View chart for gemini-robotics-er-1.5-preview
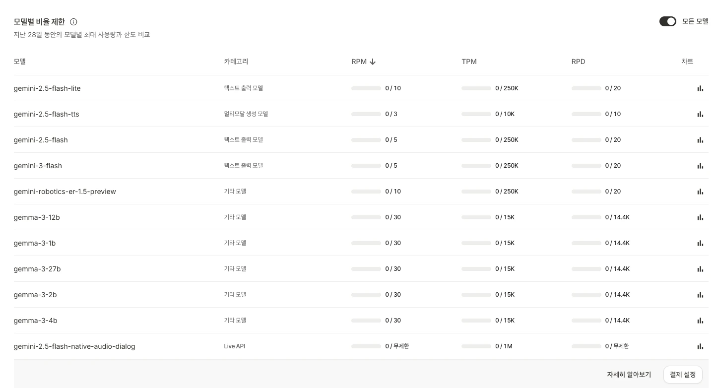Screen dimensions: 716x388 [700, 192]
